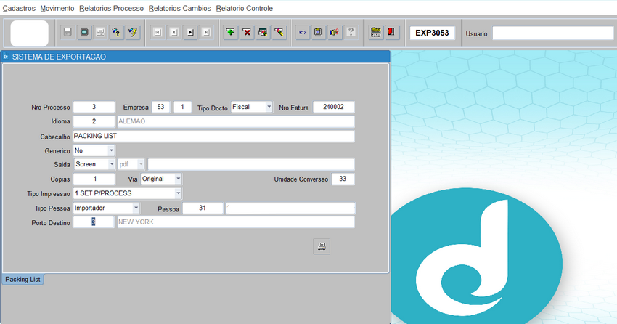Open the Movimento menu

click(x=57, y=8)
